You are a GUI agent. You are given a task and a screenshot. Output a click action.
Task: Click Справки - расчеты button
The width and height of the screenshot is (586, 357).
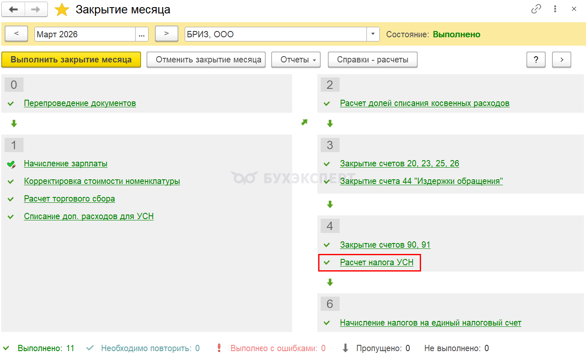click(373, 59)
